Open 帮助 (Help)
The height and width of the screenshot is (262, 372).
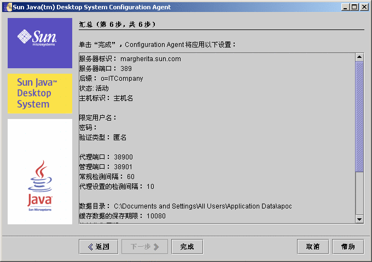(348, 247)
